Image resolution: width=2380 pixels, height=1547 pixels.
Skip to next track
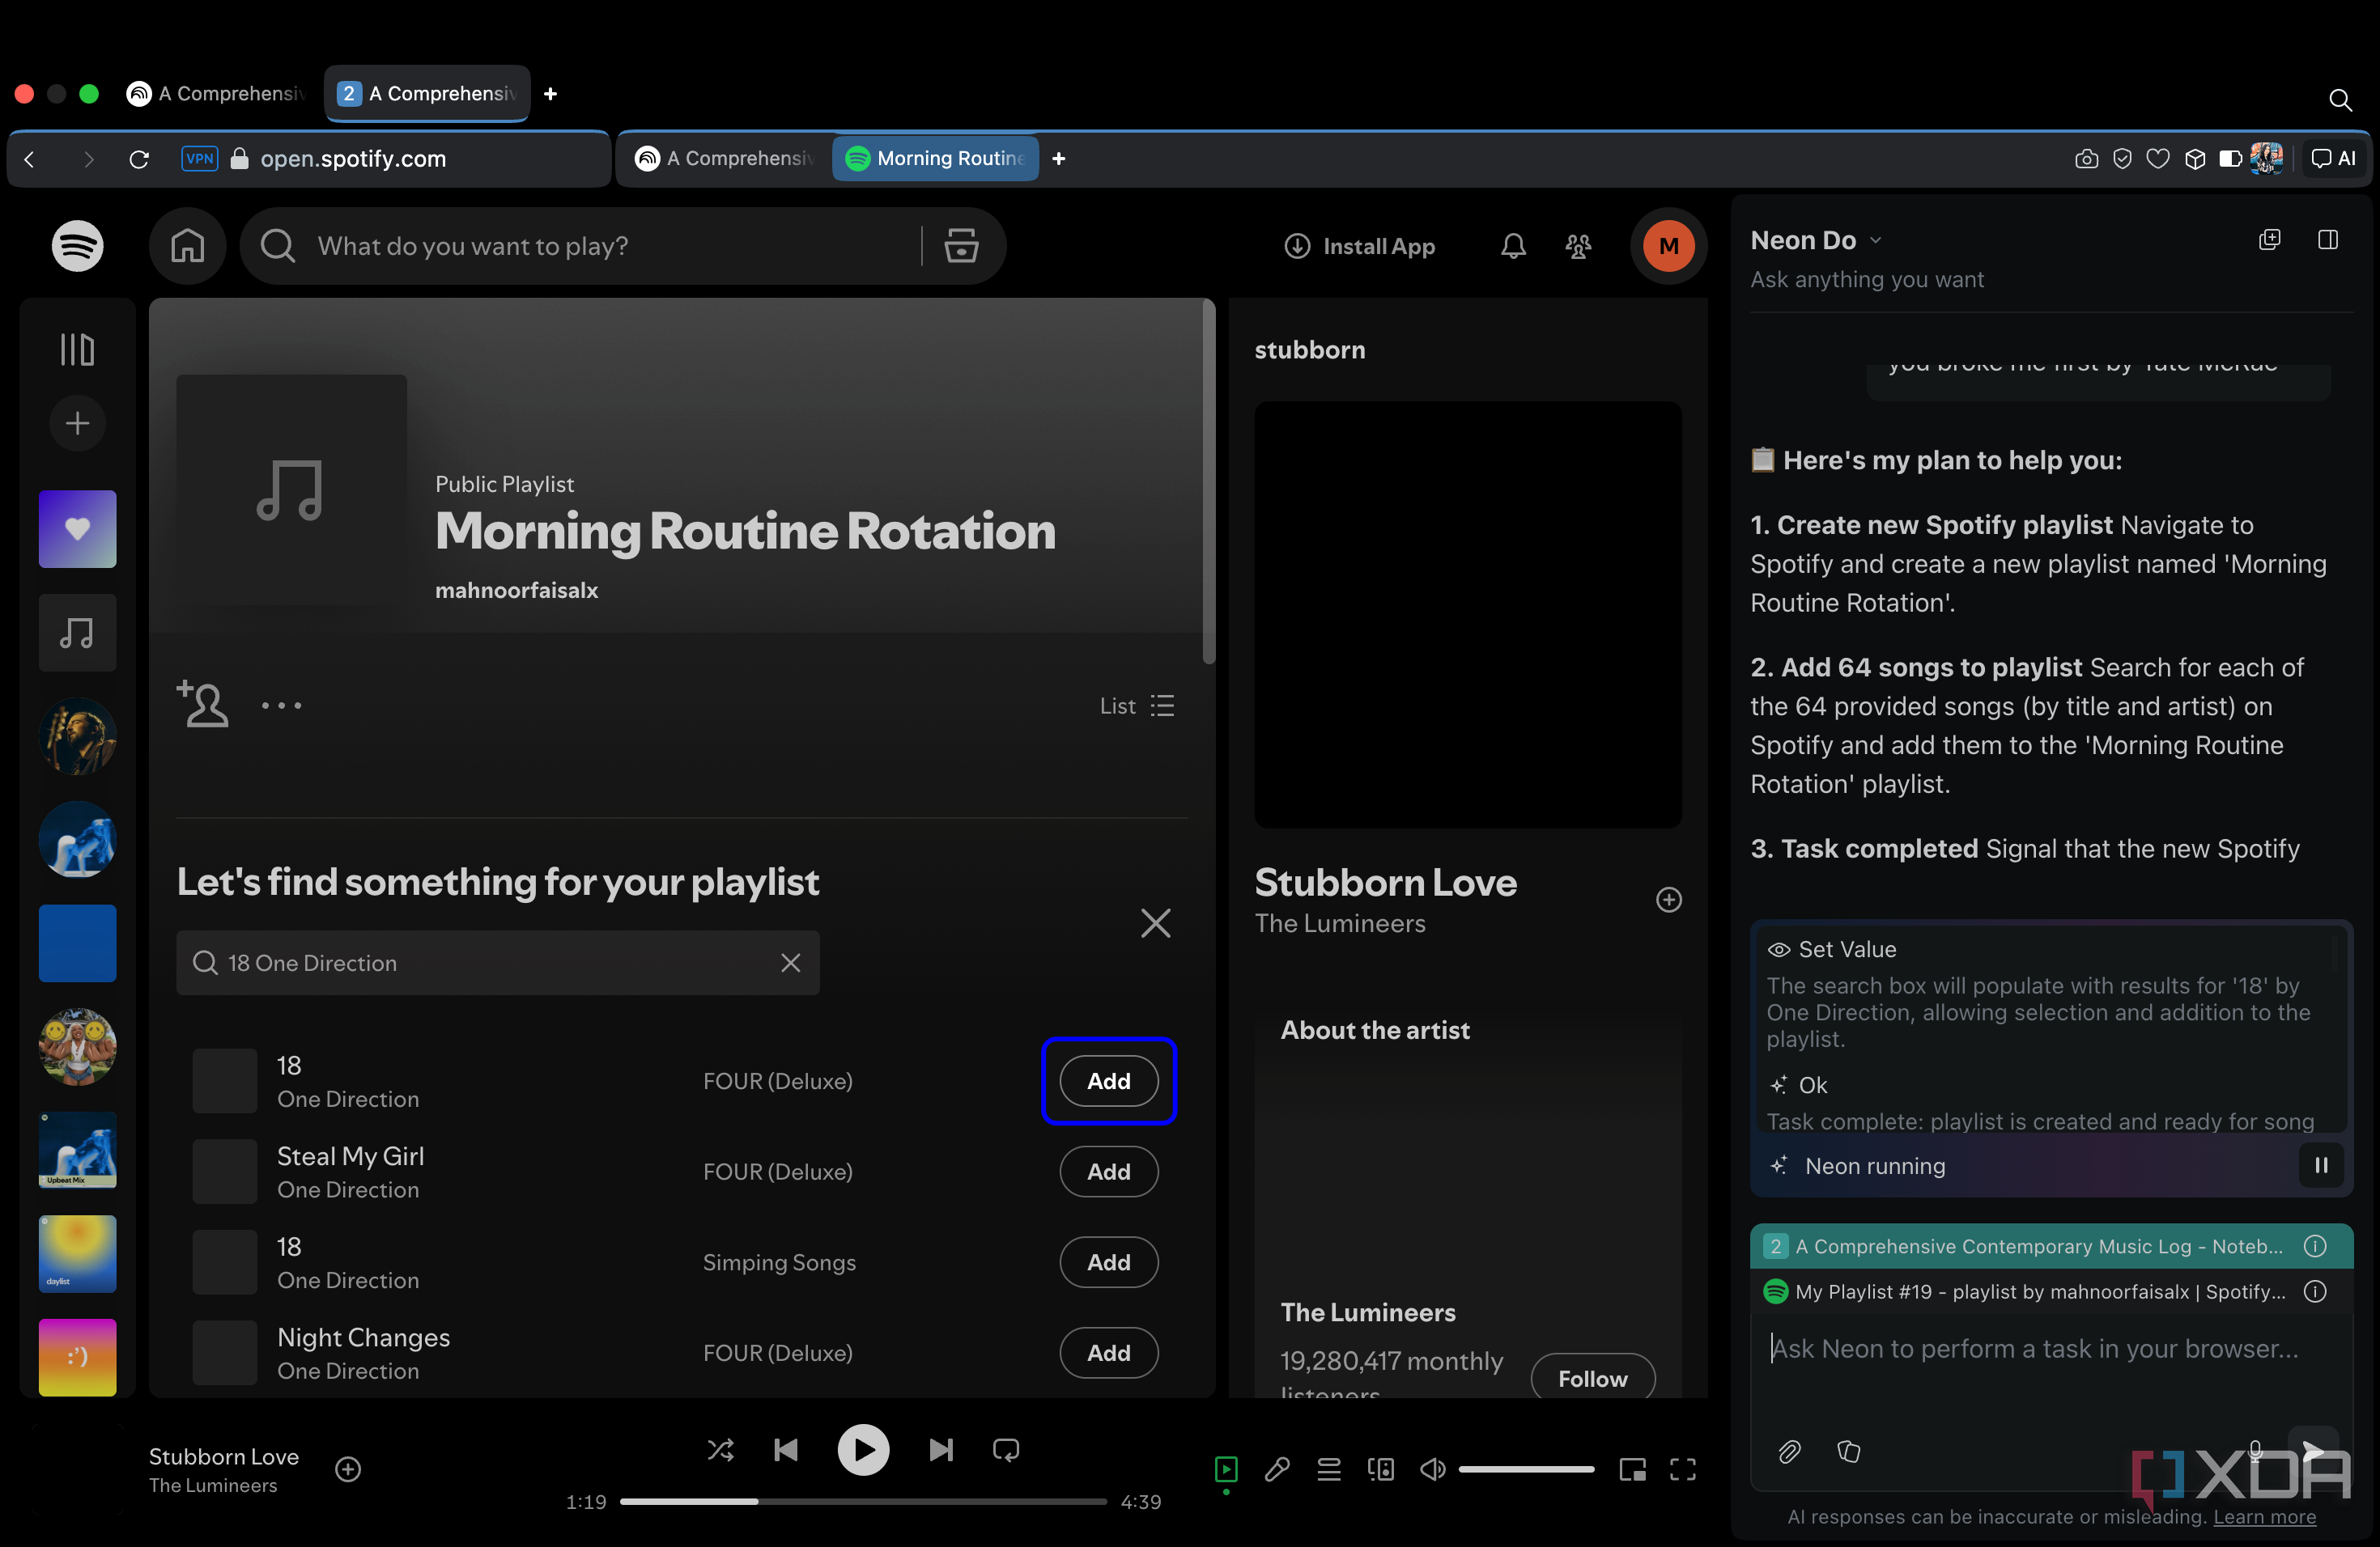pos(940,1450)
